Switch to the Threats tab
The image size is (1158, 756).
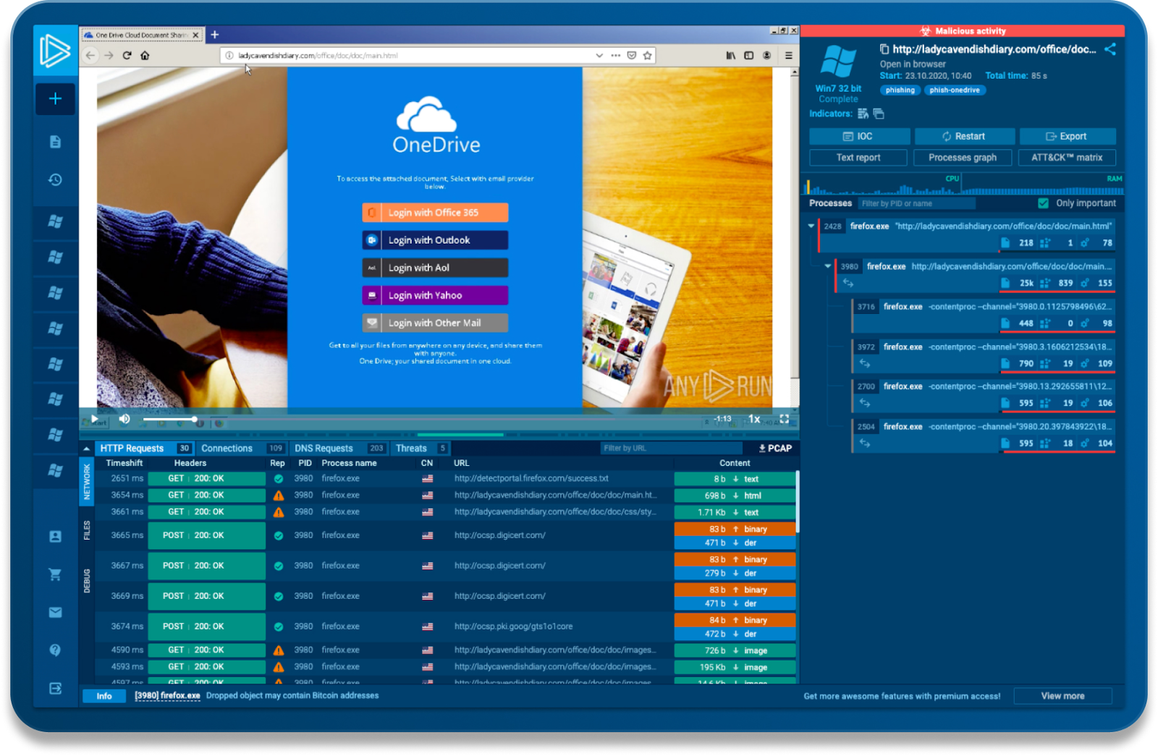pyautogui.click(x=421, y=449)
